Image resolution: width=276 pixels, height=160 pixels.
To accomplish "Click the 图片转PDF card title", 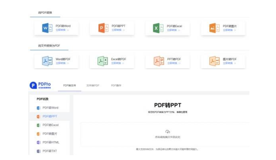I will (230, 59).
